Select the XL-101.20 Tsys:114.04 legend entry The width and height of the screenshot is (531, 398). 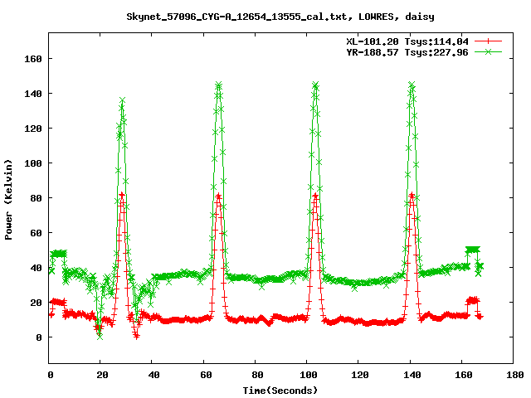coord(407,41)
